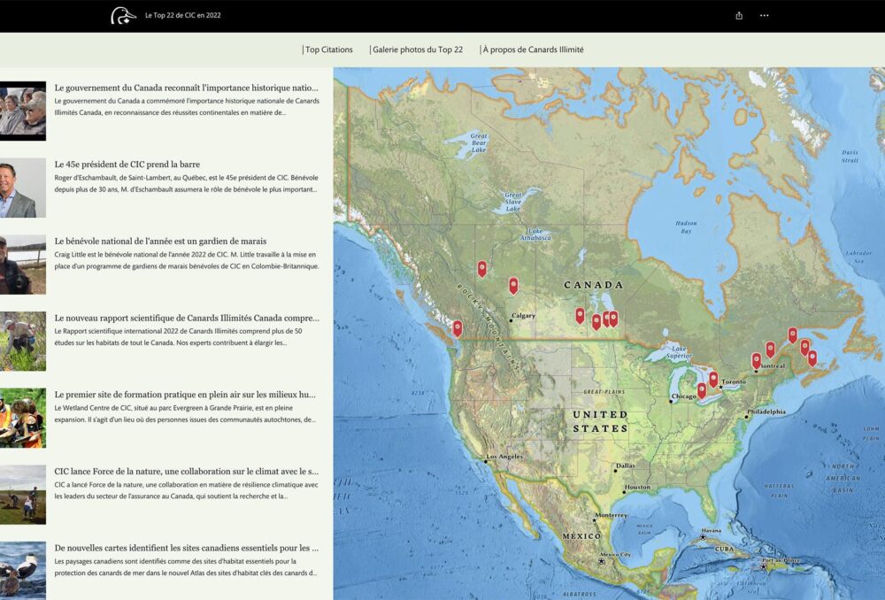
Task: Click the Saskatchewan pin below the CANADA label
Action: [x=581, y=316]
